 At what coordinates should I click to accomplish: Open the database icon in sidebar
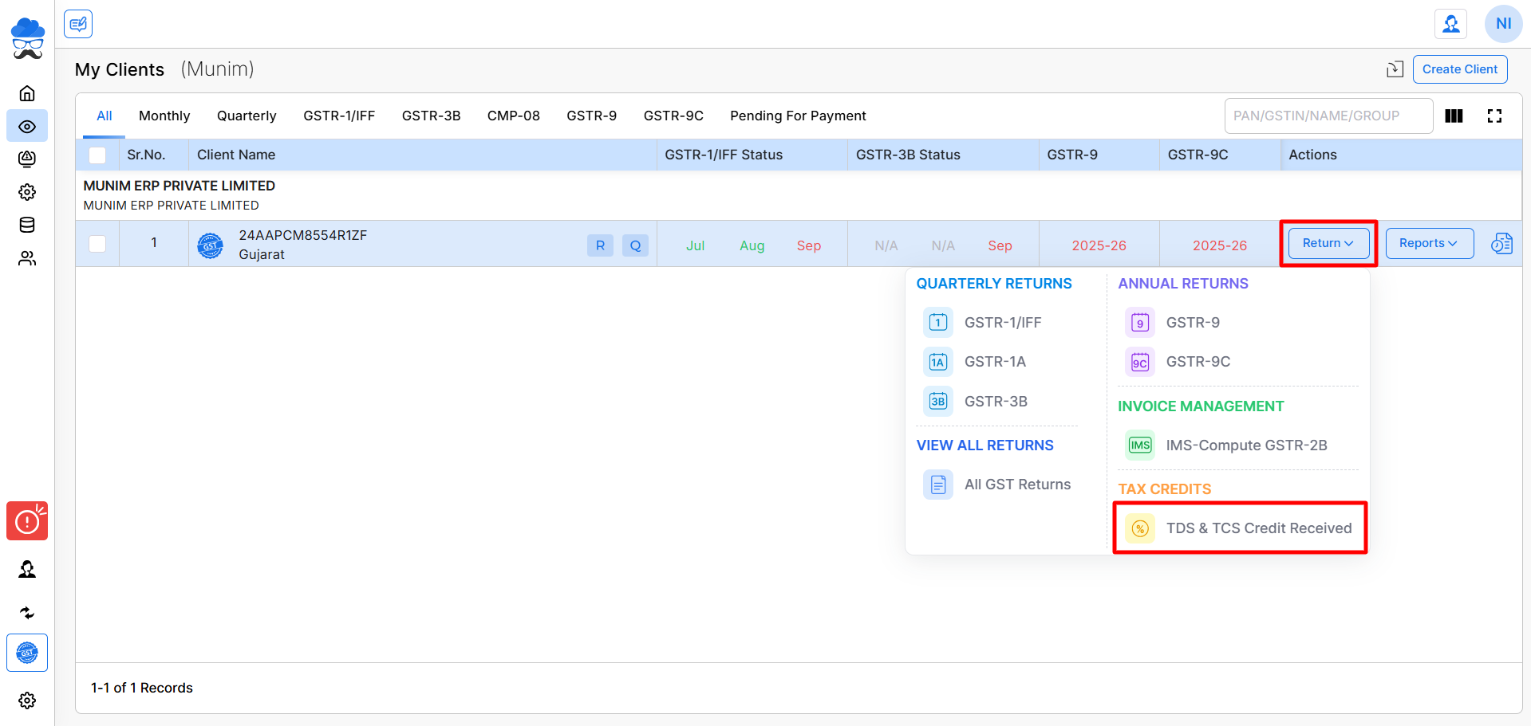pyautogui.click(x=27, y=225)
